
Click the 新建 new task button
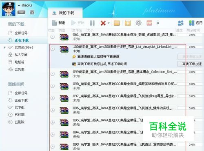58,23
